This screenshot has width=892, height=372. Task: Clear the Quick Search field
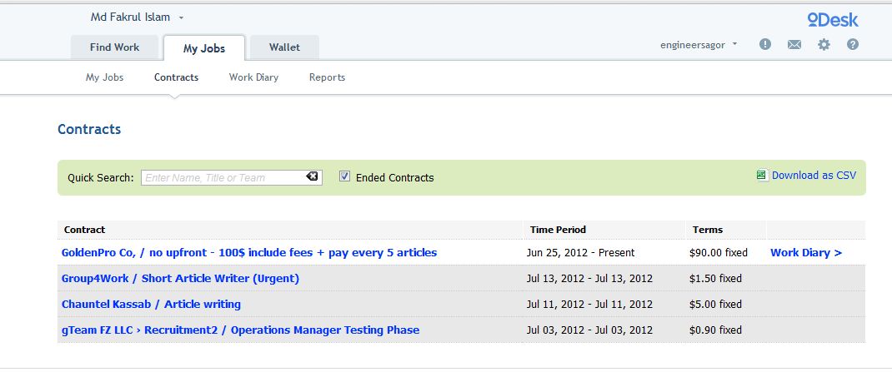click(312, 176)
